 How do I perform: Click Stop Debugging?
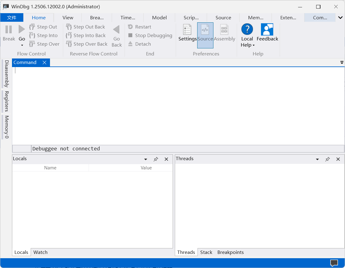click(x=150, y=35)
